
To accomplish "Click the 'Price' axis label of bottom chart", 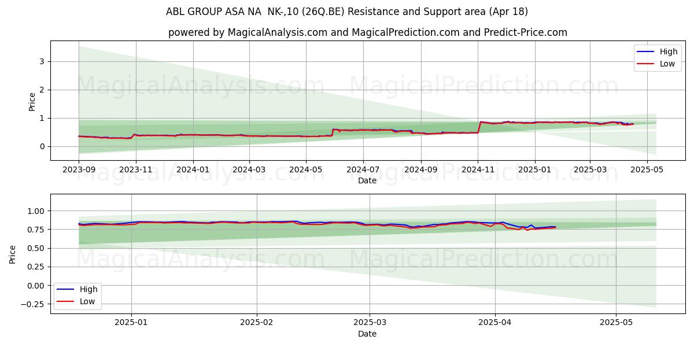I will 13,254.
